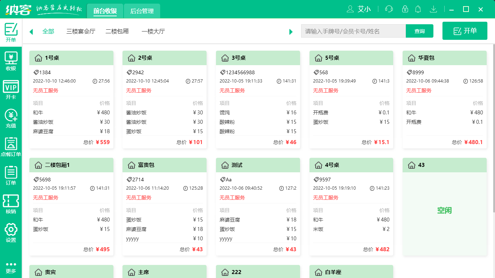This screenshot has height=278, width=495.
Task: Open the headset customer service icon
Action: tap(389, 9)
